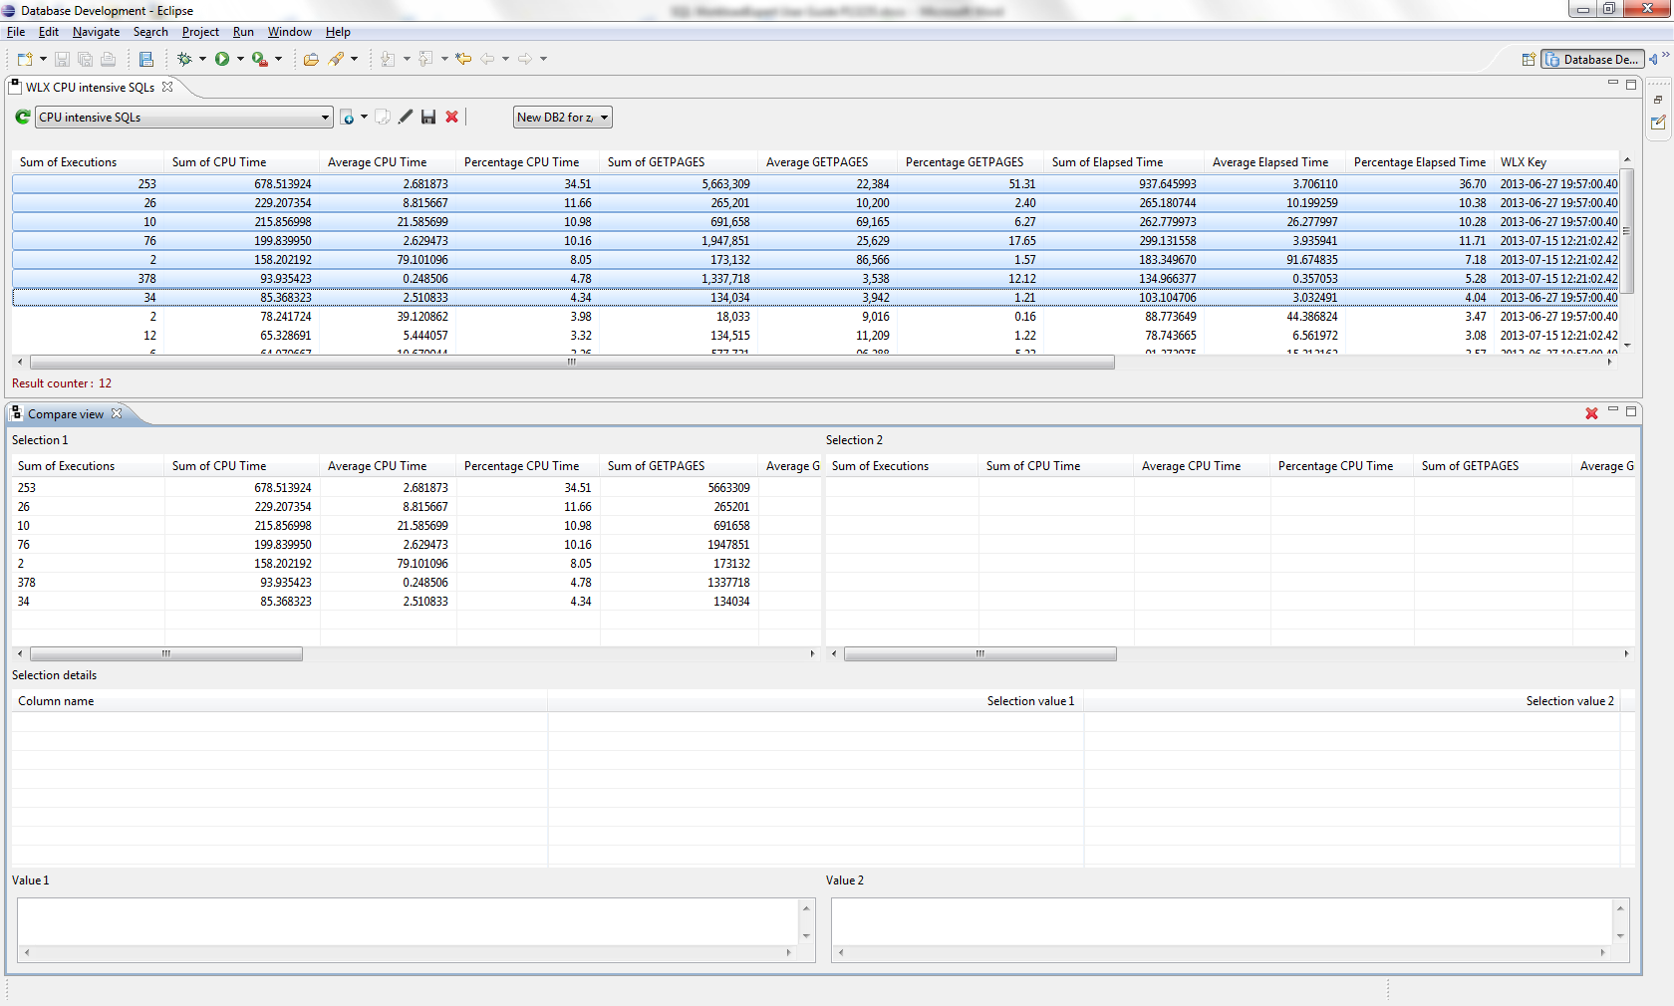Click the green Run button in toolbar
This screenshot has height=1006, width=1674.
222,60
